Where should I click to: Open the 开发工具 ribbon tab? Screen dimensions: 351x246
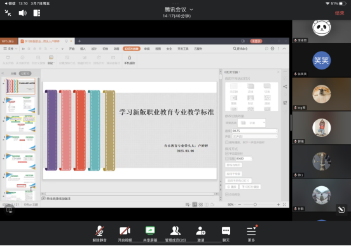[183, 48]
